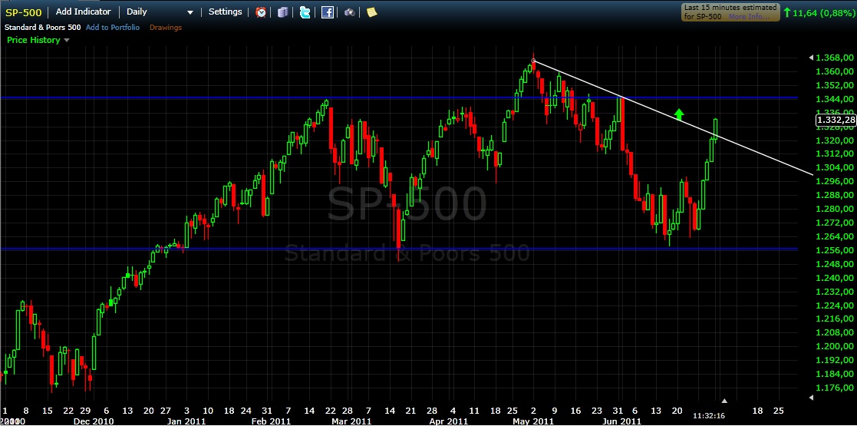
Task: Click the Price History label
Action: 33,40
